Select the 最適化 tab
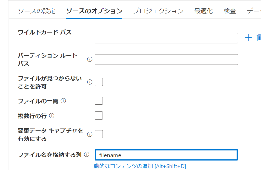The image size is (261, 170). point(203,11)
